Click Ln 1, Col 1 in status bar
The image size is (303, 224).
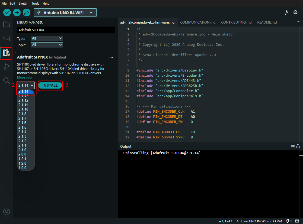point(225,221)
